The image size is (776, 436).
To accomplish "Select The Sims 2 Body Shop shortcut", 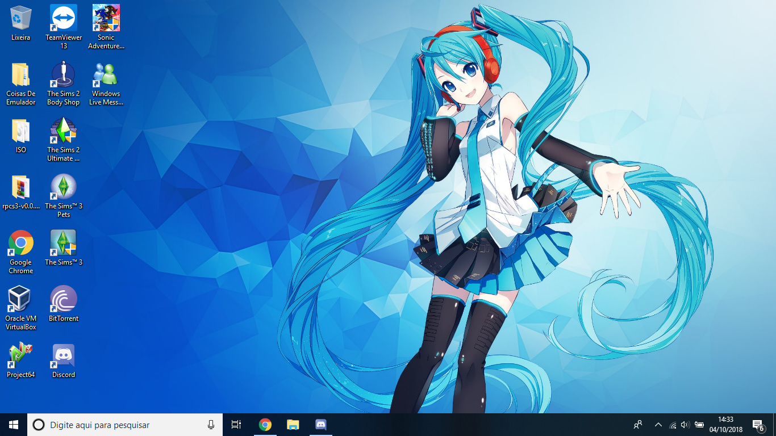I will [x=64, y=84].
